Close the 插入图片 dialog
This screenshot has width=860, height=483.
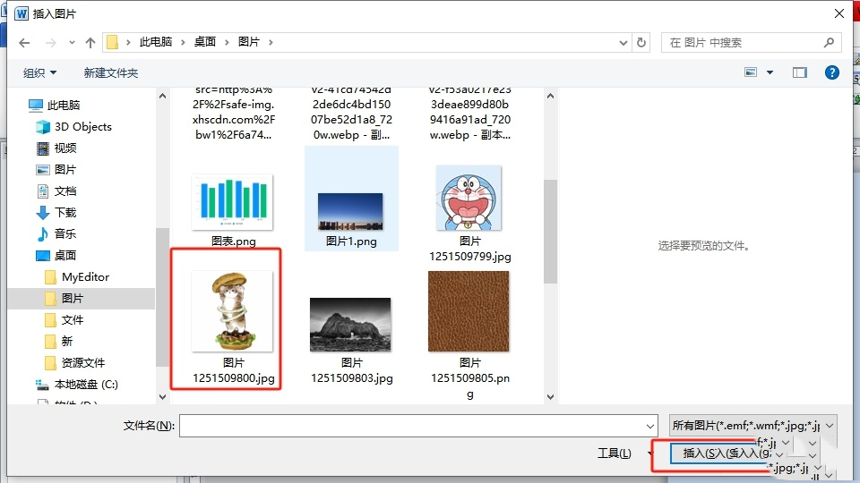click(x=839, y=13)
